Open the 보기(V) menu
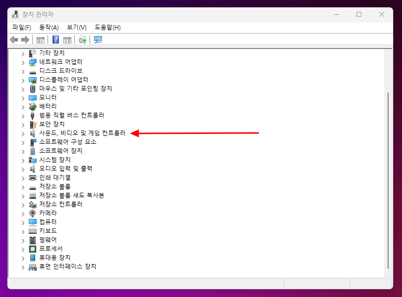The height and width of the screenshot is (297, 402). [x=76, y=27]
